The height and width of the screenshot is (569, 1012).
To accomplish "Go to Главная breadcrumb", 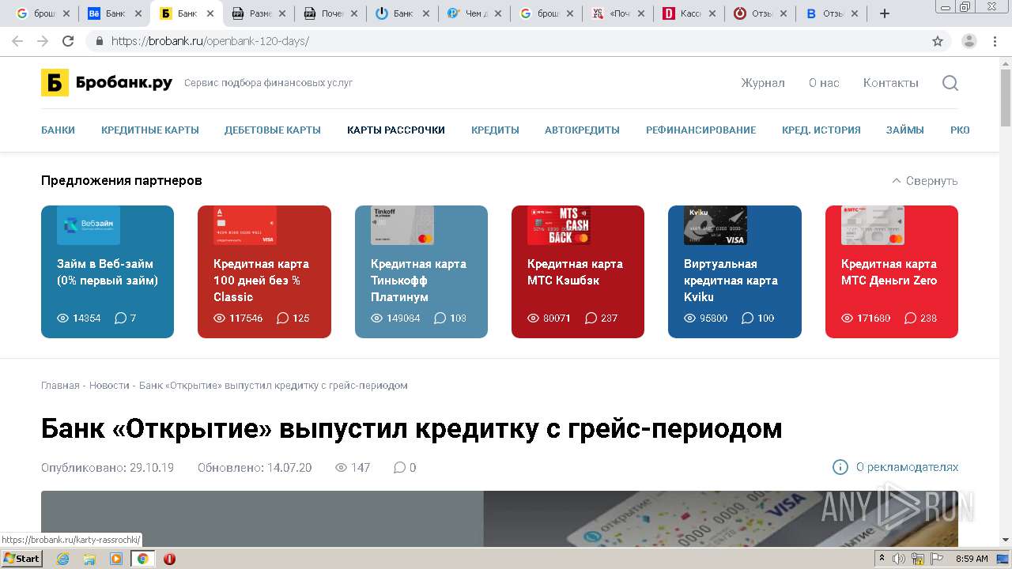I will tap(60, 386).
